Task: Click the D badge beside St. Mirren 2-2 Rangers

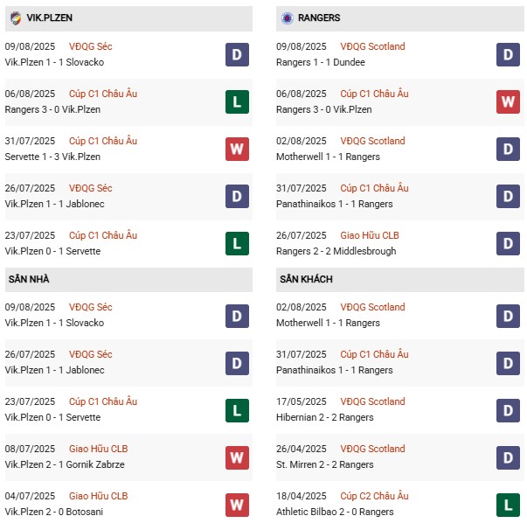Action: pos(508,457)
